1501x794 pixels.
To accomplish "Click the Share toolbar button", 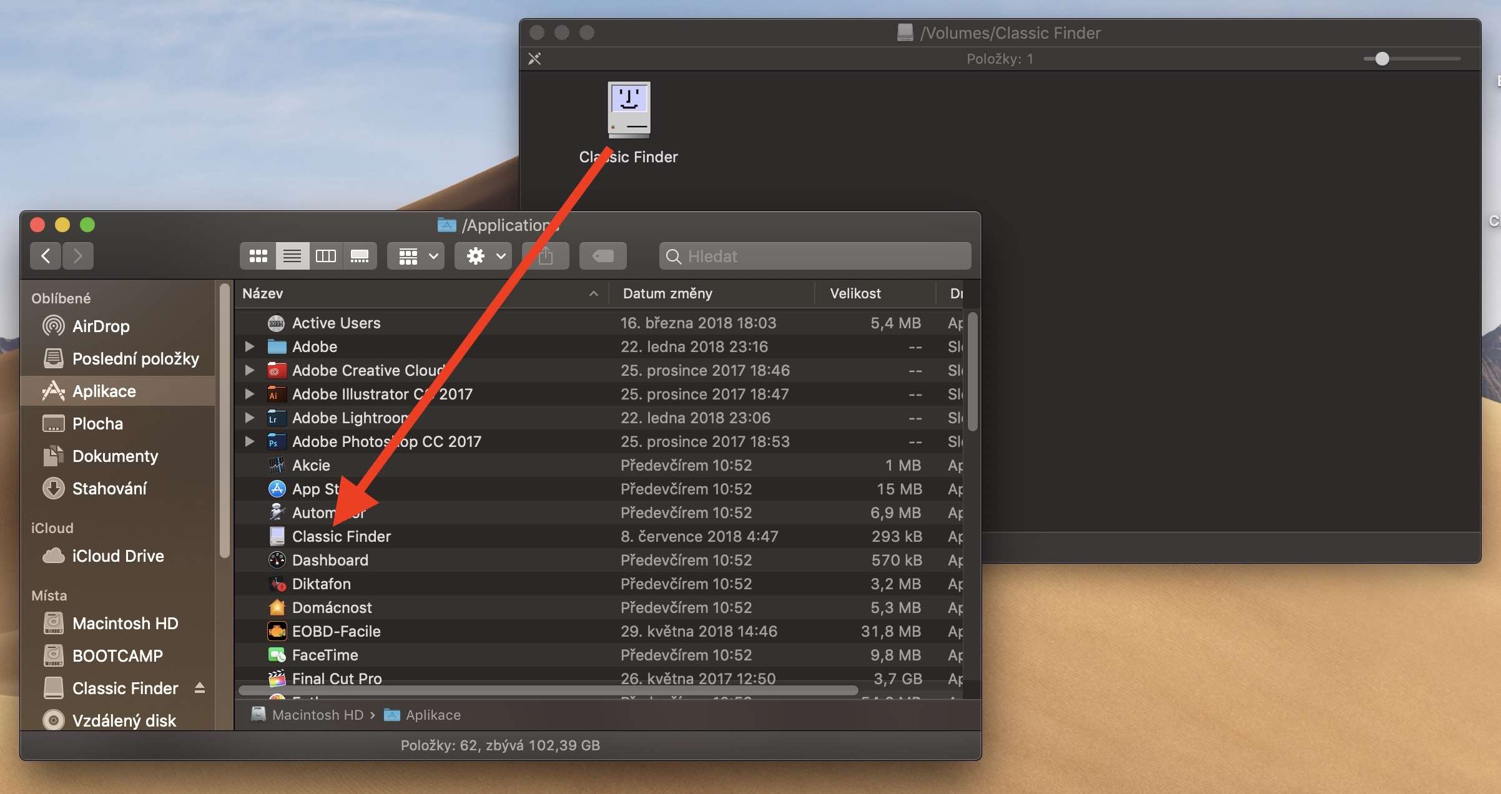I will click(546, 256).
